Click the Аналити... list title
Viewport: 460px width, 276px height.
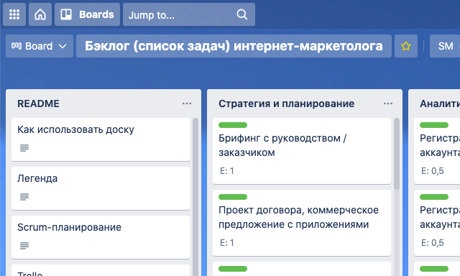pyautogui.click(x=440, y=103)
